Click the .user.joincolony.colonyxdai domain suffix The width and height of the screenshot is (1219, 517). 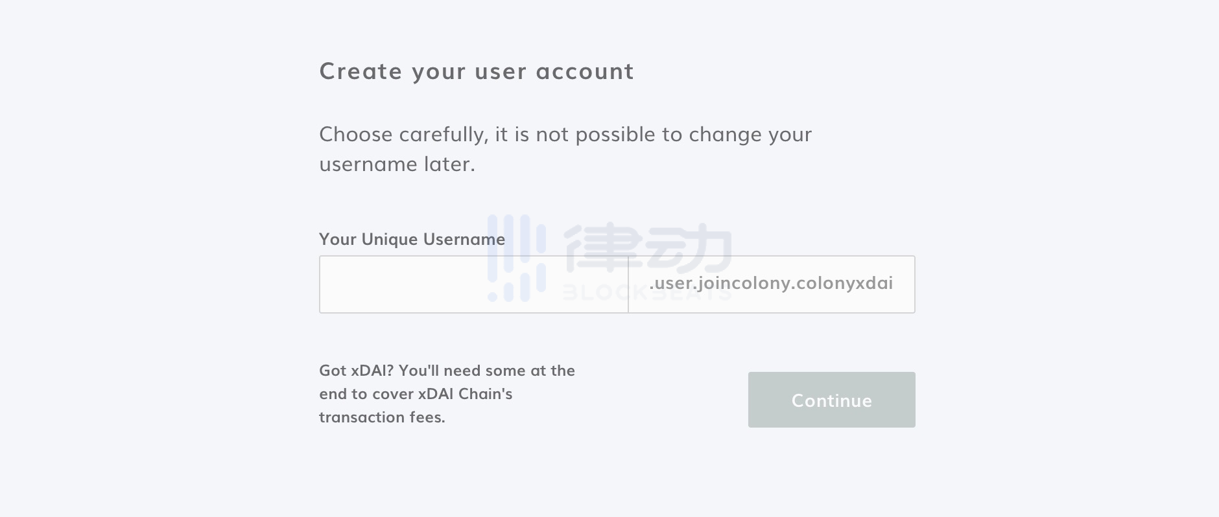coord(771,283)
